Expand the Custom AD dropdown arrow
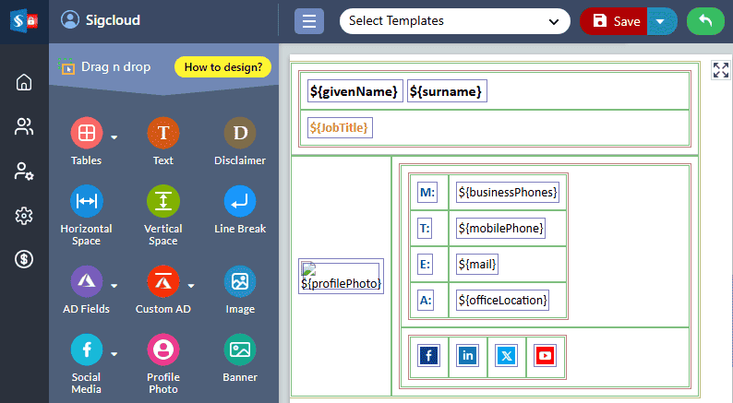This screenshot has height=403, width=733. 191,285
